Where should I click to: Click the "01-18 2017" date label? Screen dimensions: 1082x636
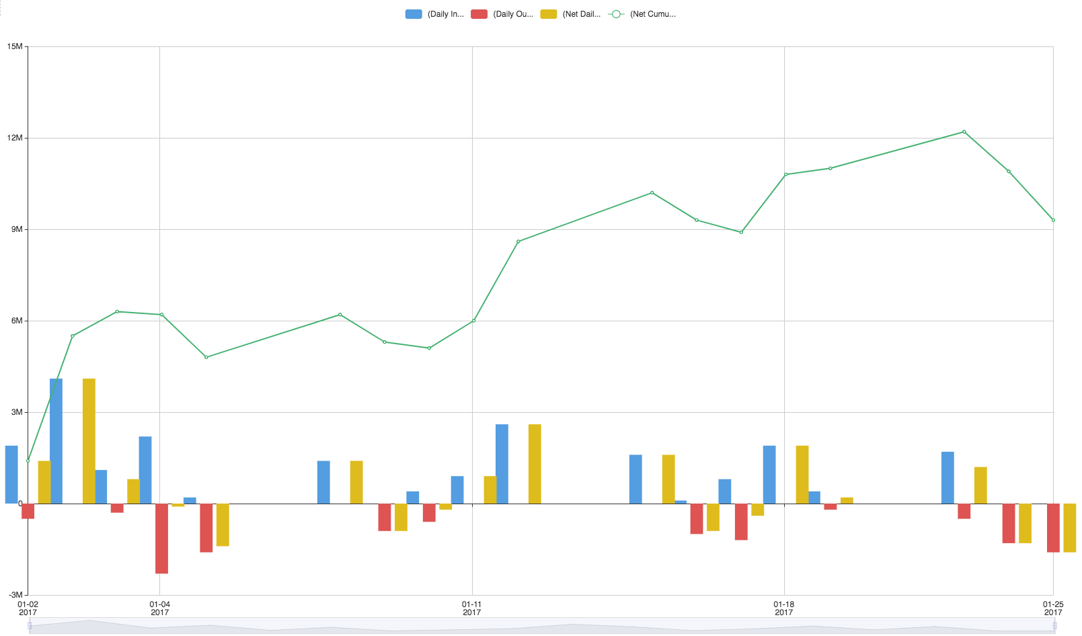[x=784, y=608]
